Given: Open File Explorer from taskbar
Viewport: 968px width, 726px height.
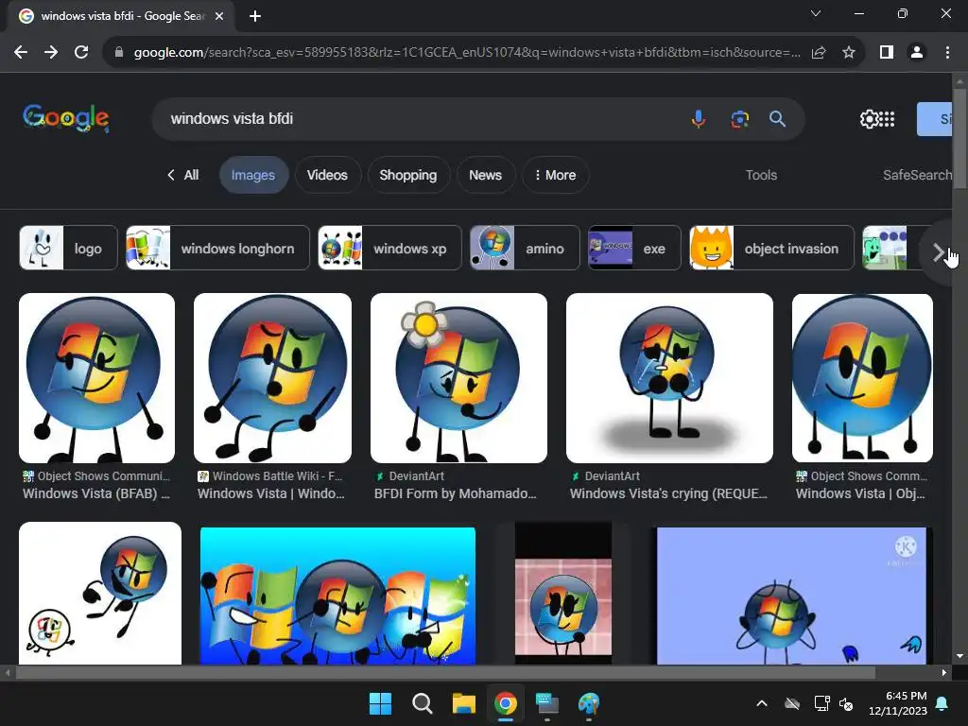Looking at the screenshot, I should [463, 703].
